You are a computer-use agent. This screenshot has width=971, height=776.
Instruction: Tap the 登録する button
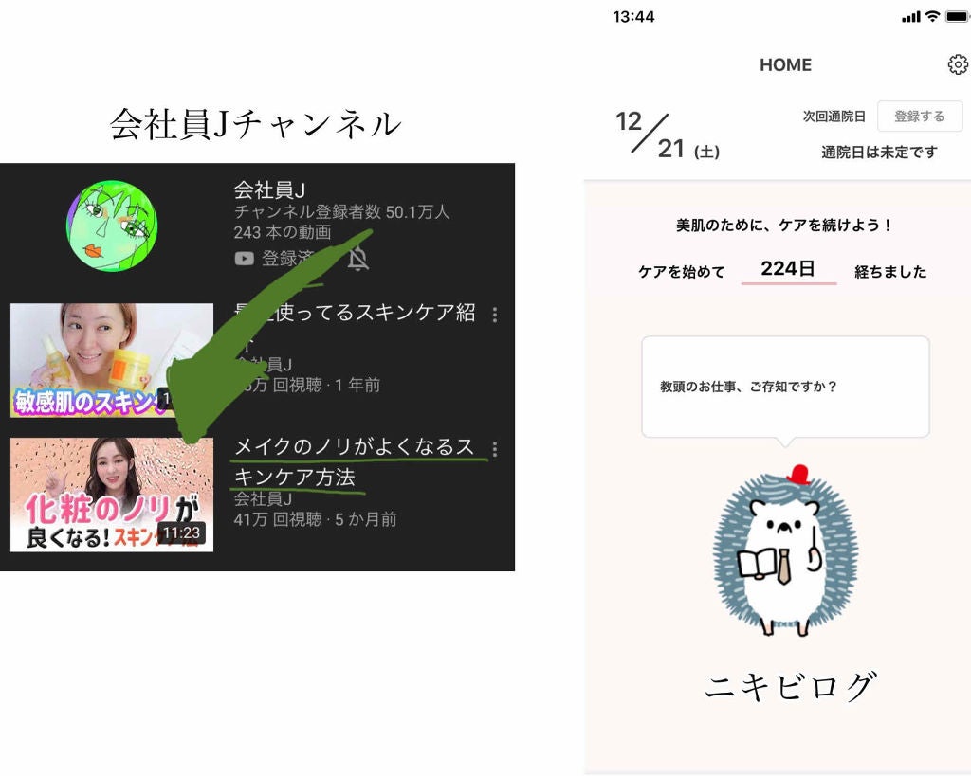[x=919, y=117]
